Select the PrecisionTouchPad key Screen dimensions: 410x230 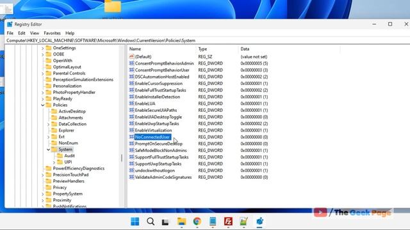(x=70, y=174)
